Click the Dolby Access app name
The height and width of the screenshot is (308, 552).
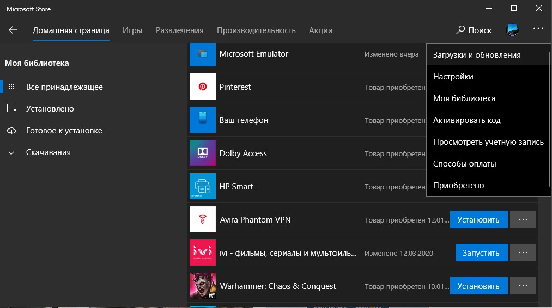click(x=243, y=153)
